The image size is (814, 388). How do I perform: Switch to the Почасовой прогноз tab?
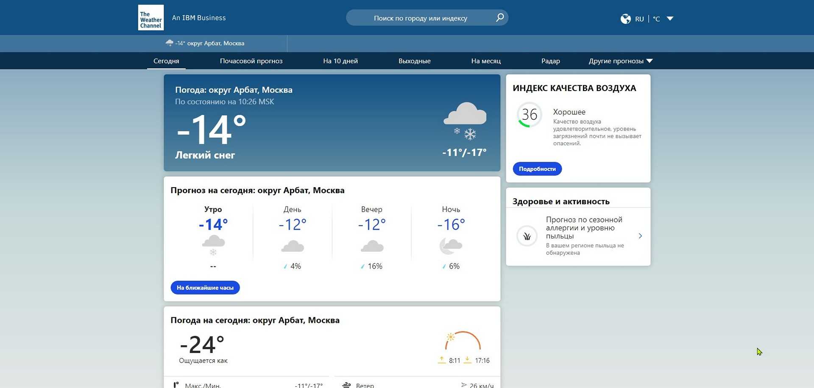pos(251,61)
